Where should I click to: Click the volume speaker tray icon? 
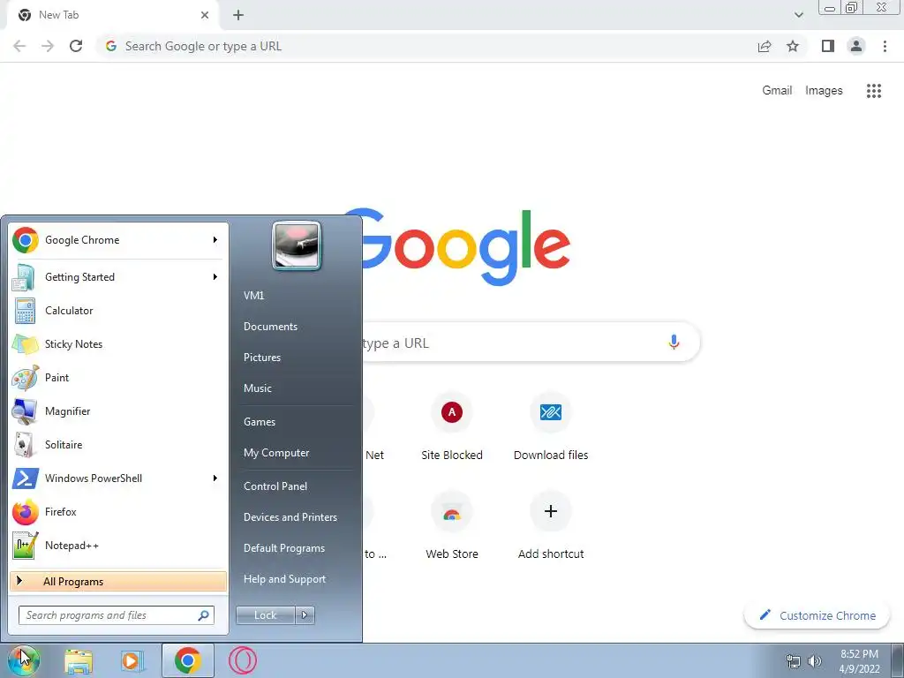815,661
